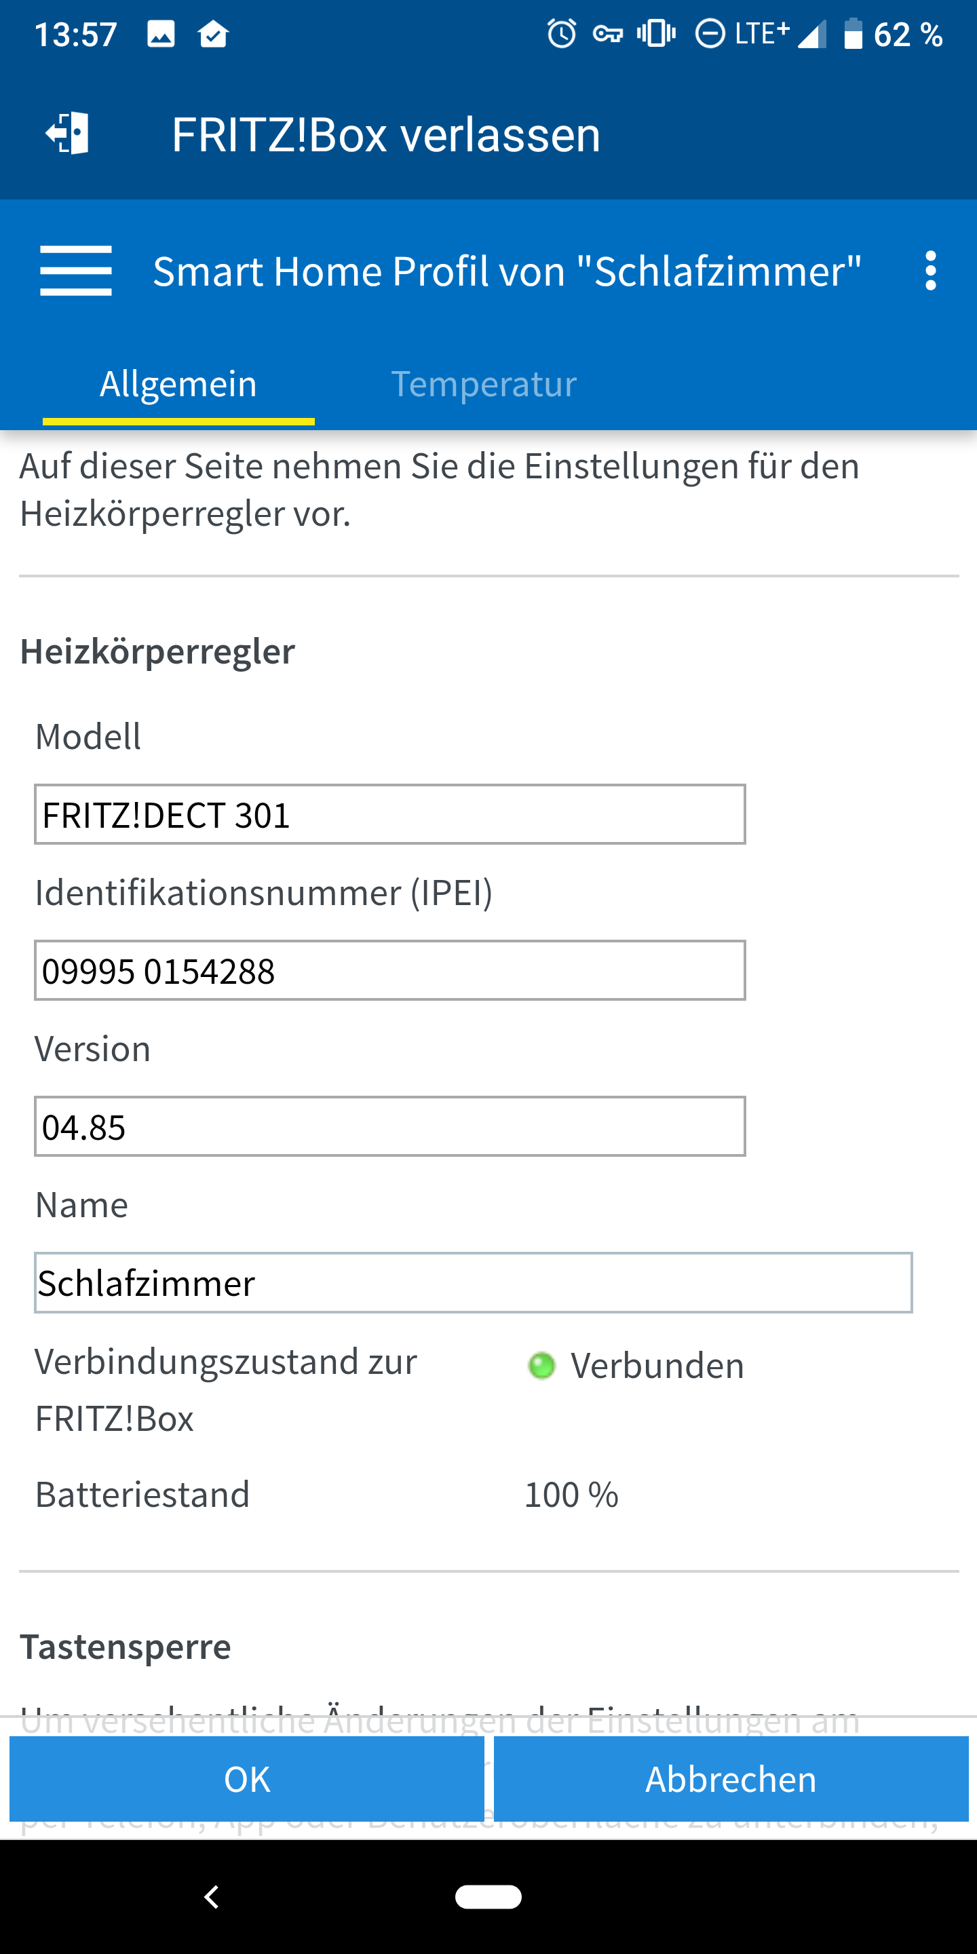Click the Modell field FRITZ!DECT 301
Image resolution: width=977 pixels, height=1954 pixels.
tap(389, 815)
